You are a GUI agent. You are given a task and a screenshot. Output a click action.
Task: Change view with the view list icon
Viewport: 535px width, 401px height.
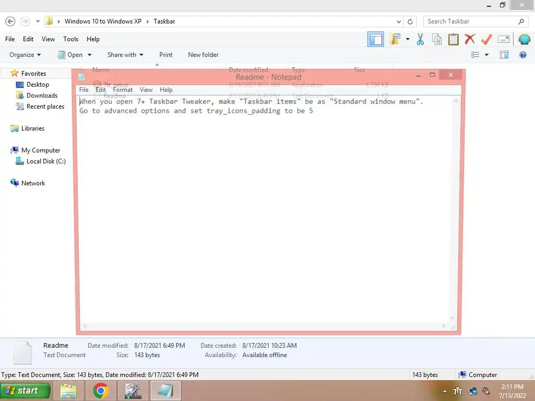pos(475,55)
